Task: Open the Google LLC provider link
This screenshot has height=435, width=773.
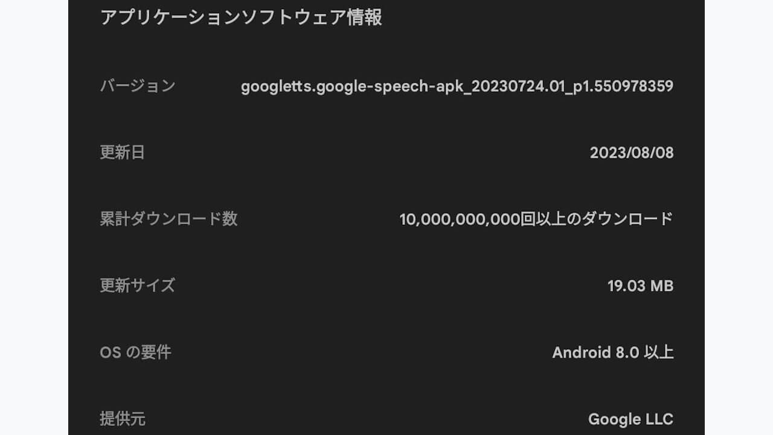Action: pos(631,418)
